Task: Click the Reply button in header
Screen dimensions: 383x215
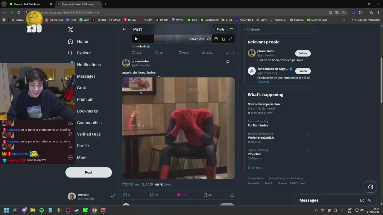Action: (x=221, y=29)
